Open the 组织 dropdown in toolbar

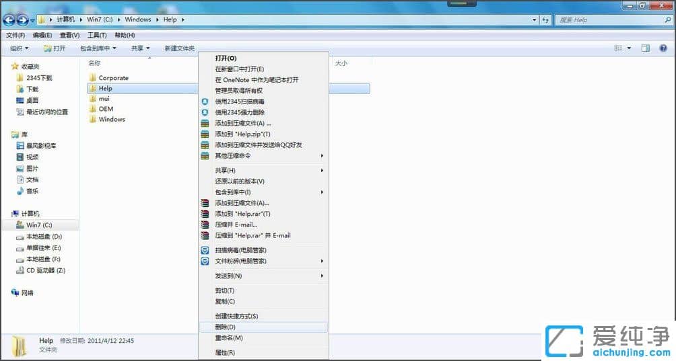(20, 48)
